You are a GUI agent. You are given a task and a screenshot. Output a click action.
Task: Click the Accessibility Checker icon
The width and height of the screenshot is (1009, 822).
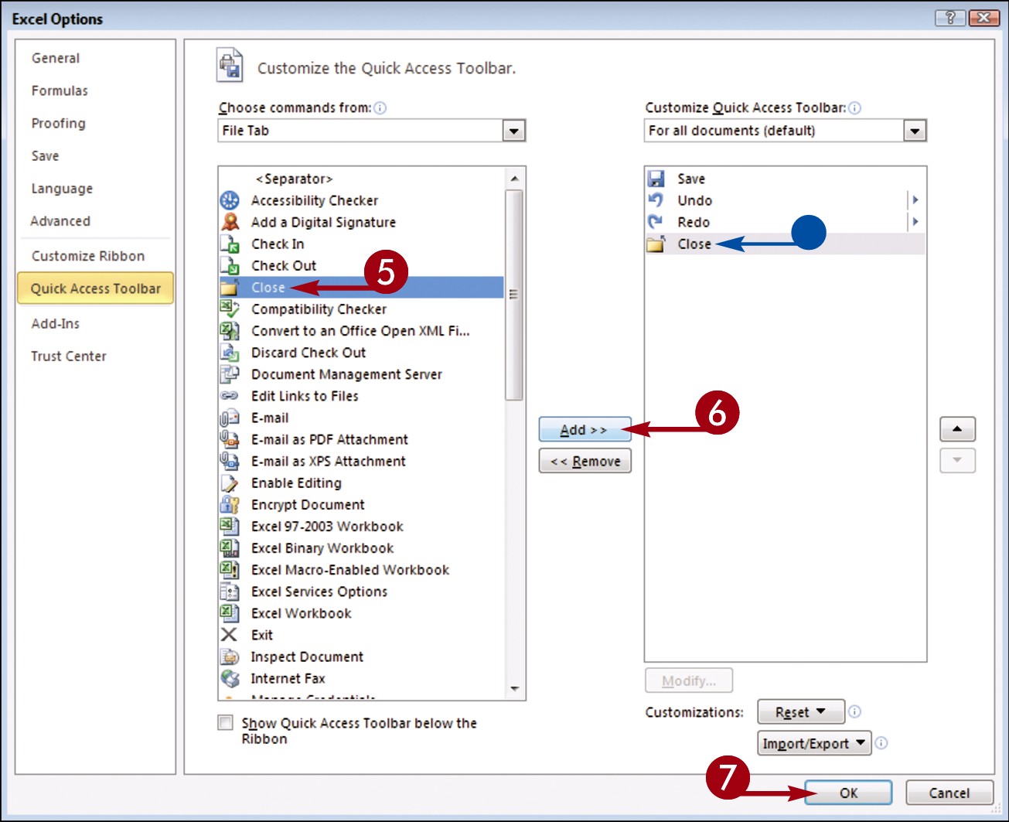tap(230, 200)
